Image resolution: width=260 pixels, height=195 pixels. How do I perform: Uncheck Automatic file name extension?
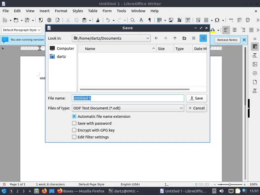point(74,116)
